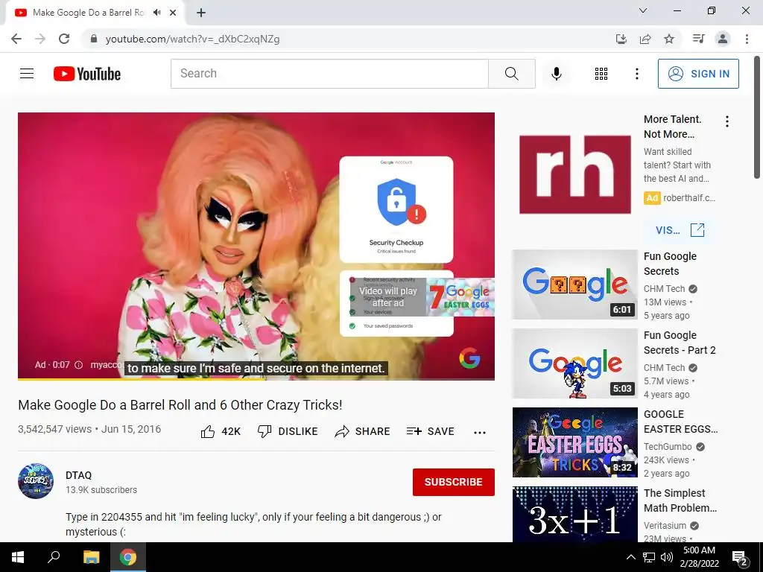763x572 pixels.
Task: Open media controls in Chrome toolbar
Action: 698,39
